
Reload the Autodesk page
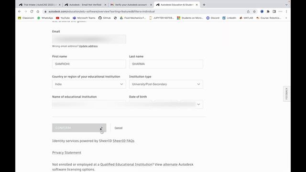[x=32, y=11]
